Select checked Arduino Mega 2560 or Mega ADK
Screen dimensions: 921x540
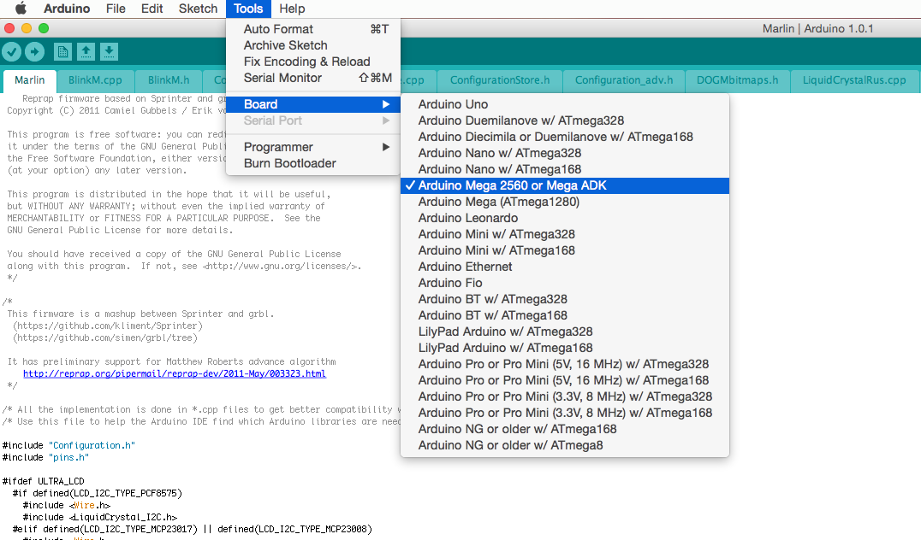tap(564, 186)
